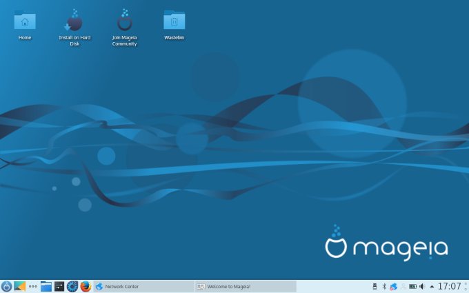Launch the Dolphin file manager from panel
The image size is (469, 293).
pyautogui.click(x=46, y=286)
